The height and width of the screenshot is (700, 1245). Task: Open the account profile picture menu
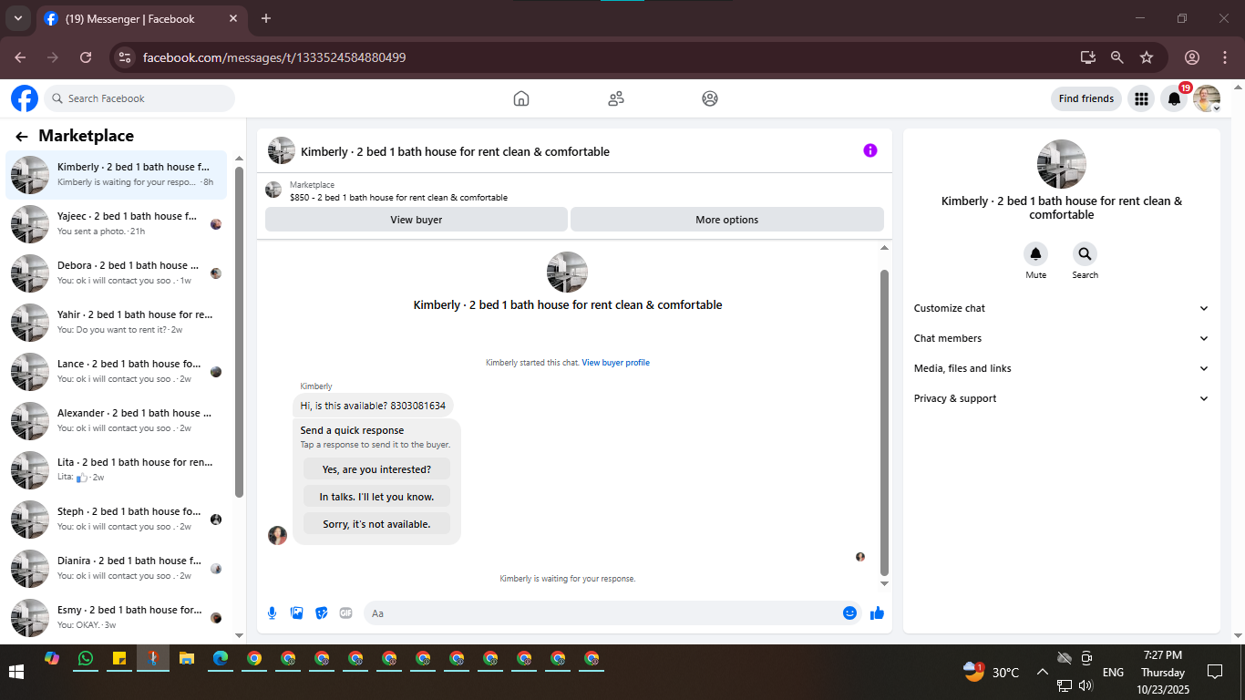(1207, 98)
